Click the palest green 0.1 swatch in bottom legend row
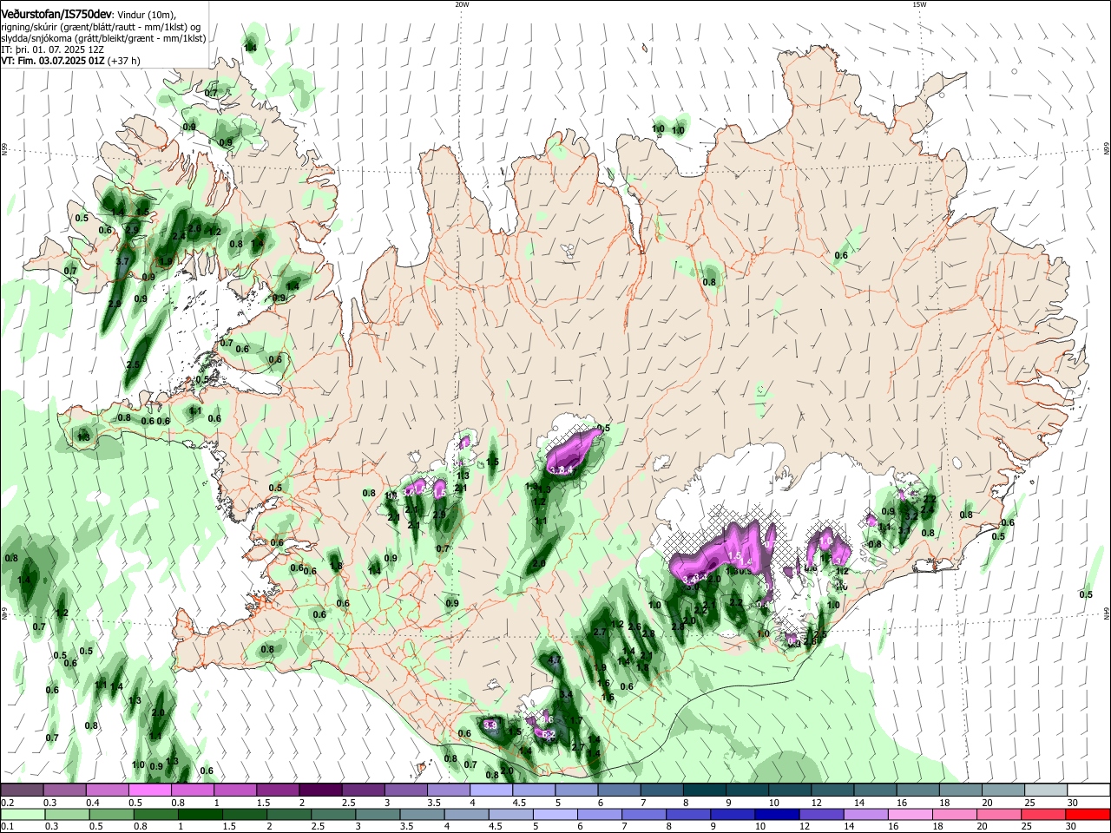The image size is (1111, 833). pyautogui.click(x=23, y=814)
